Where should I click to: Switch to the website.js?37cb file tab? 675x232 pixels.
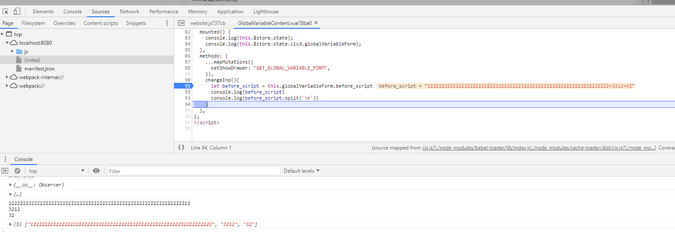(208, 23)
